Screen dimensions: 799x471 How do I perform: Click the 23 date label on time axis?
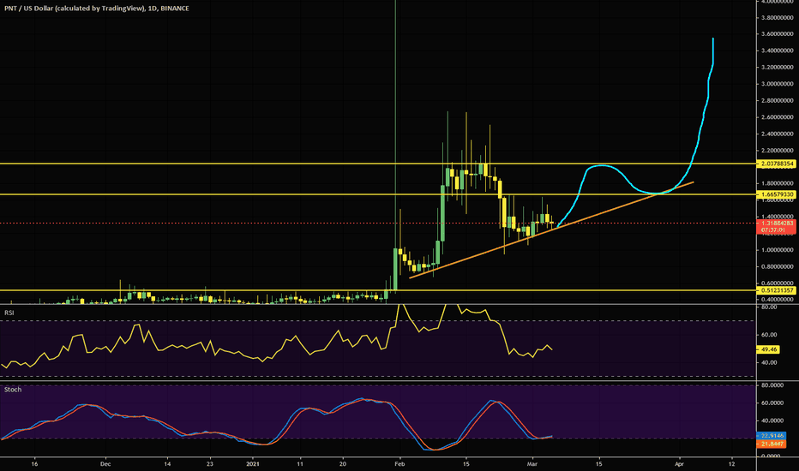point(210,464)
